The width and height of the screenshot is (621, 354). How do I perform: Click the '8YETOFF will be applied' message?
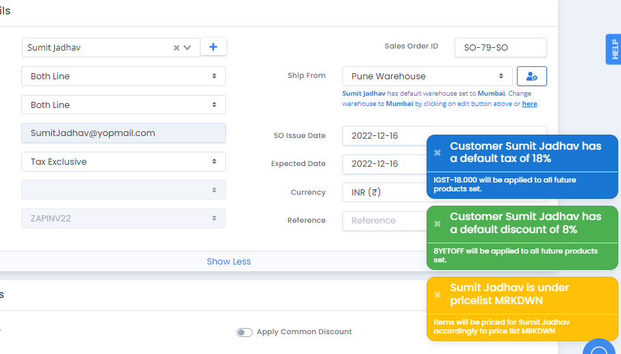516,256
